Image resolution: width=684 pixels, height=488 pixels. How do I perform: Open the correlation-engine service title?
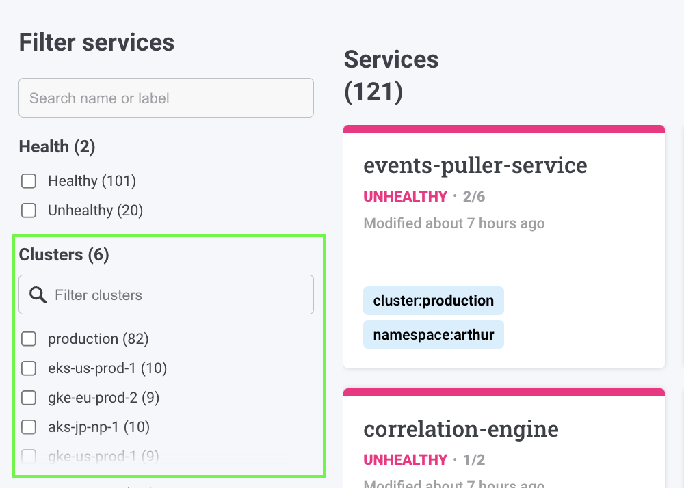pyautogui.click(x=461, y=429)
